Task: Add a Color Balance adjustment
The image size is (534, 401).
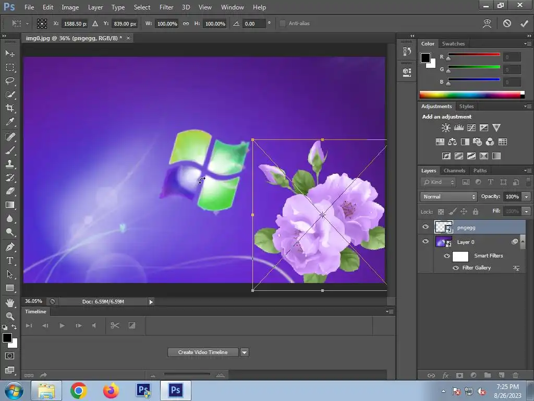Action: pos(452,142)
